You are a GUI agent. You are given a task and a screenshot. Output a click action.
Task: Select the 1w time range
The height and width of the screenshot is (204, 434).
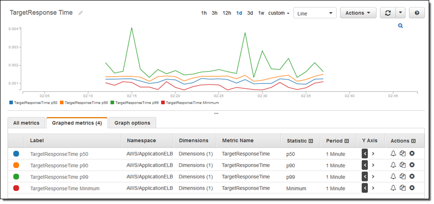(261, 13)
